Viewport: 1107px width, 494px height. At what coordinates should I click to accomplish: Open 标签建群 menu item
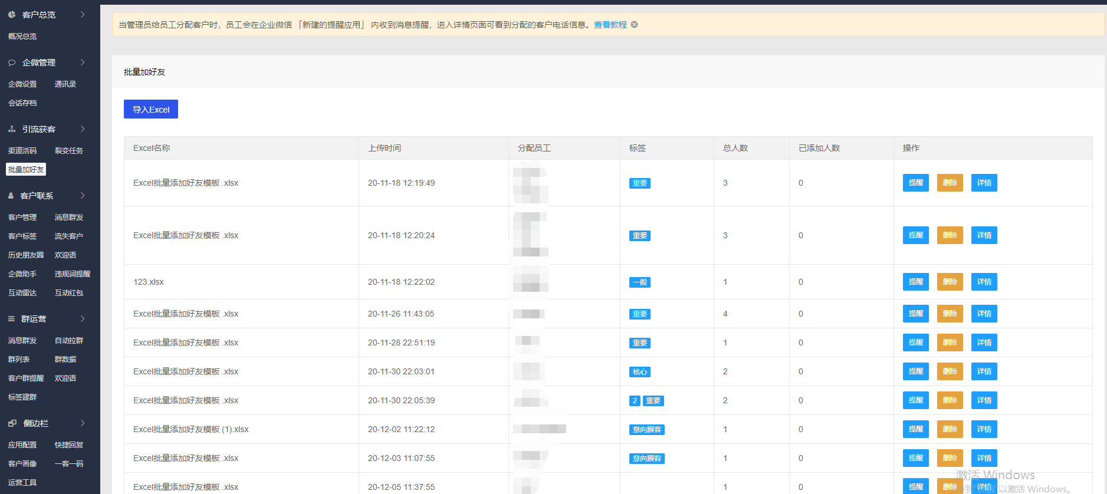[22, 397]
